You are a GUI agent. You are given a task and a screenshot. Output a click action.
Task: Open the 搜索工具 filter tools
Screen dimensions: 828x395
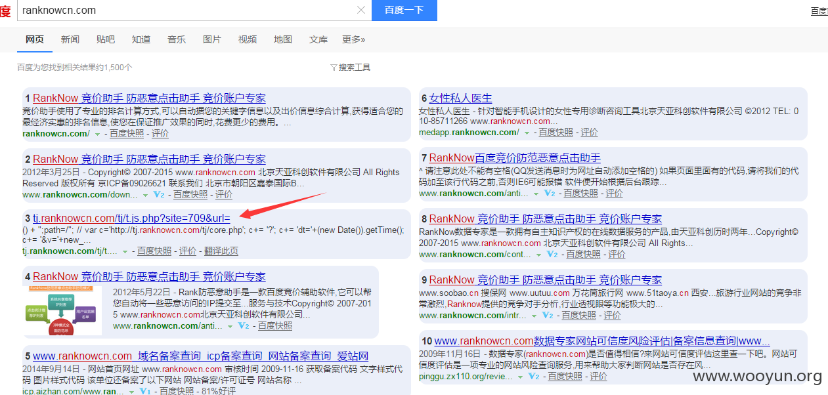pyautogui.click(x=351, y=67)
